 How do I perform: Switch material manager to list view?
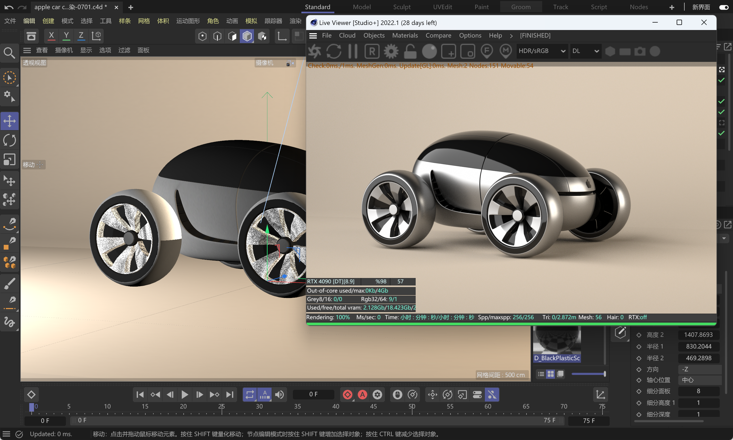pos(541,374)
